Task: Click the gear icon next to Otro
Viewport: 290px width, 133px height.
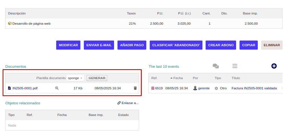Action: (216, 88)
